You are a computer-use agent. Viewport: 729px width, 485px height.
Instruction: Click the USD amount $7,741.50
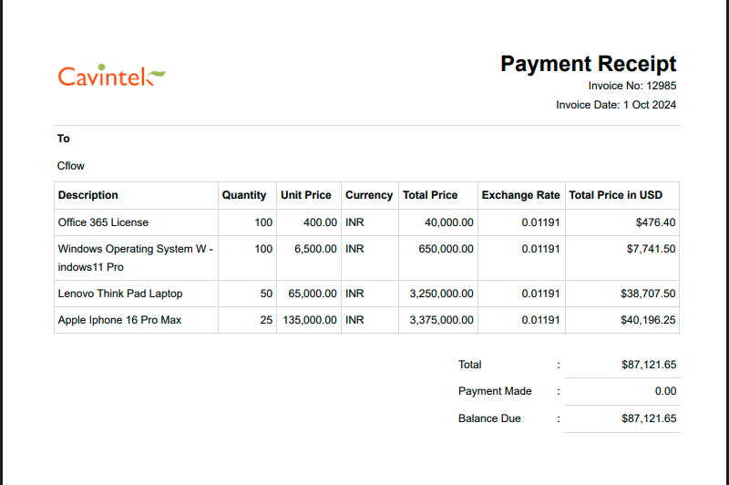(651, 249)
